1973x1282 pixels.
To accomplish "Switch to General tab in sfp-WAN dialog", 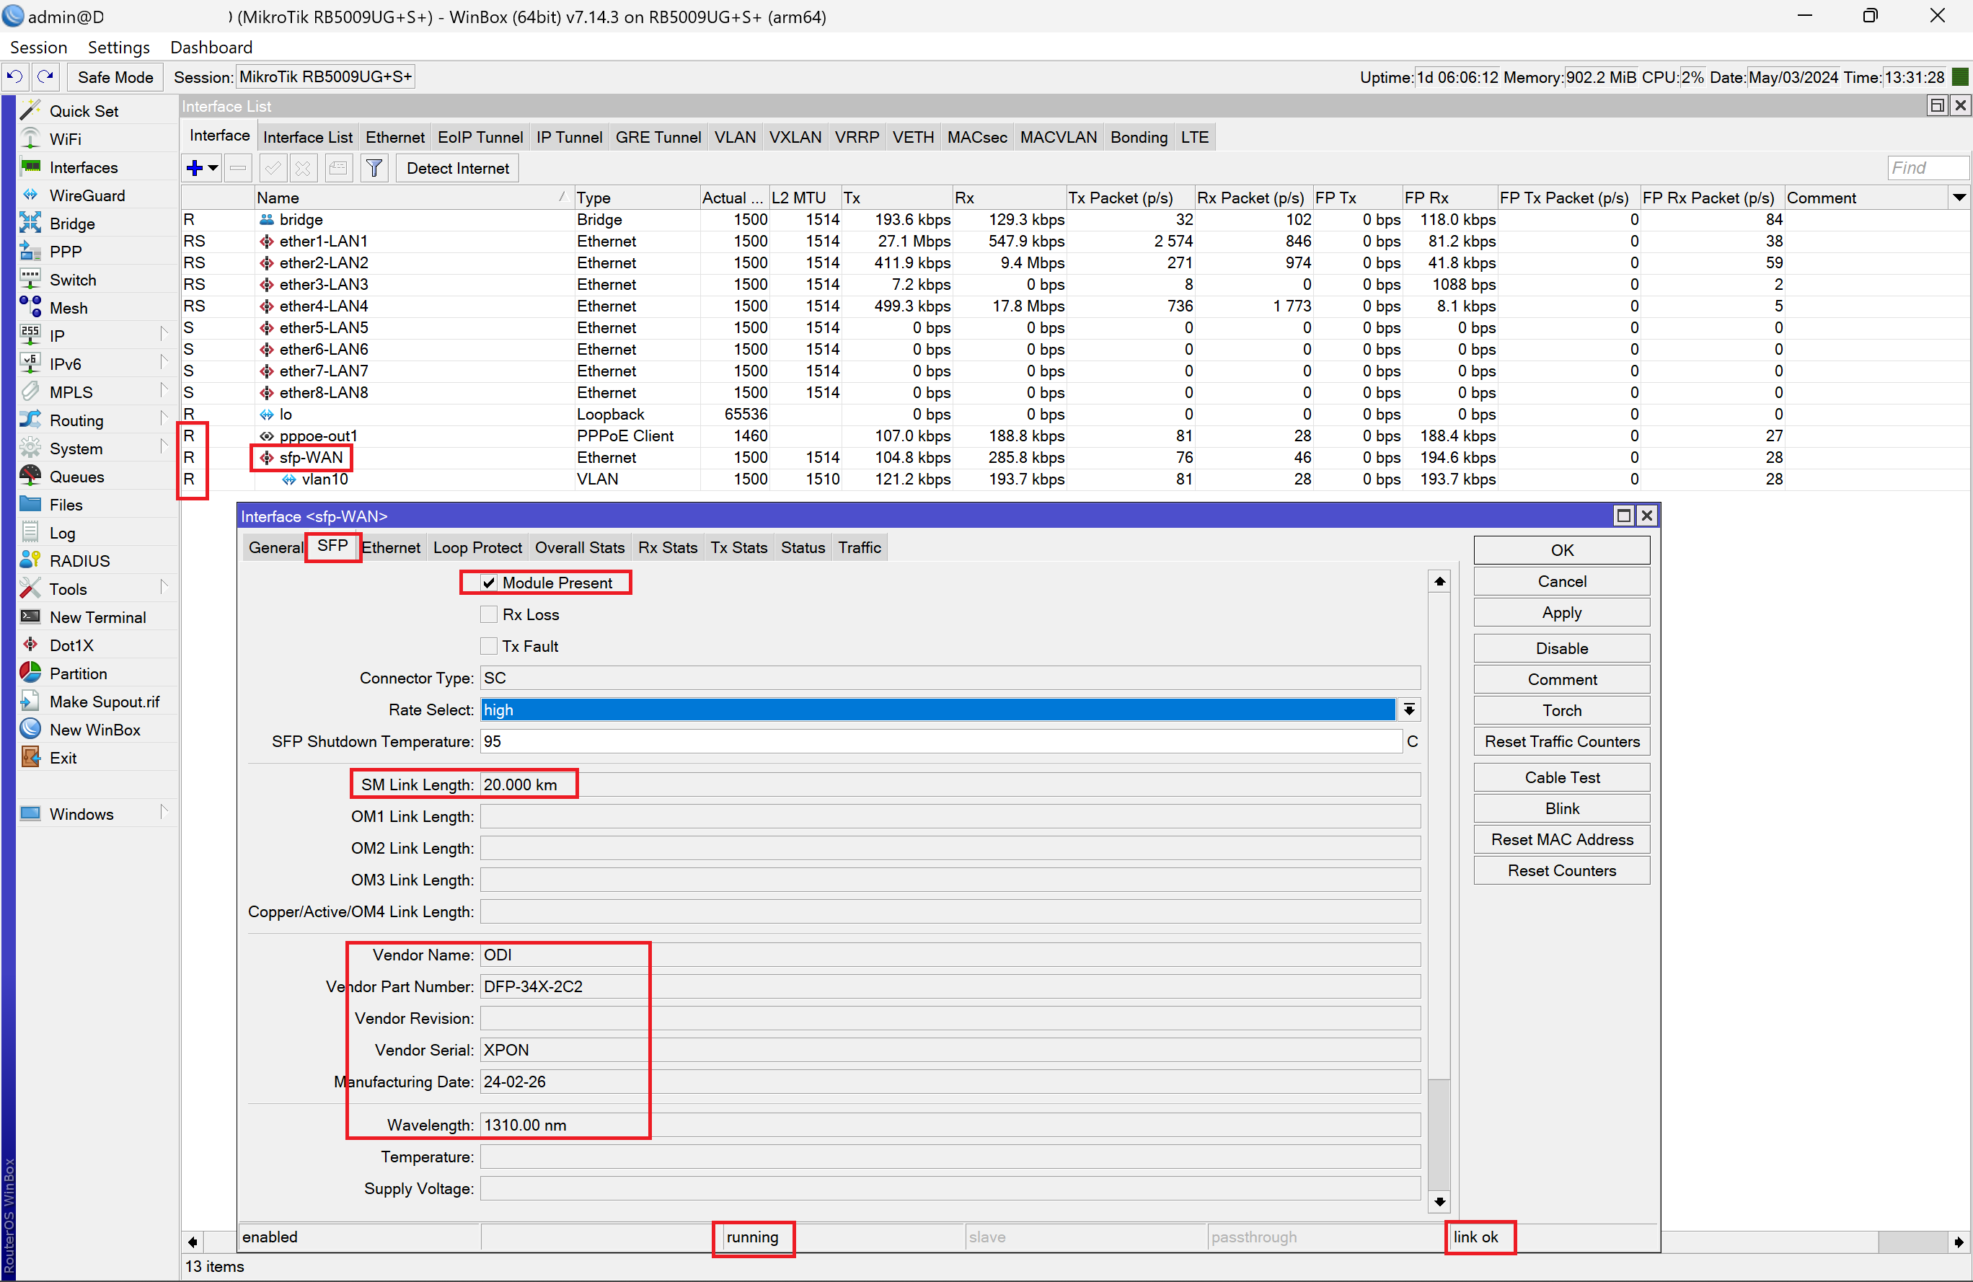I will tap(275, 548).
